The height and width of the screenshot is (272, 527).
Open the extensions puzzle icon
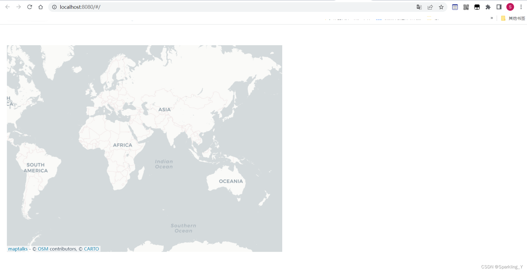488,7
